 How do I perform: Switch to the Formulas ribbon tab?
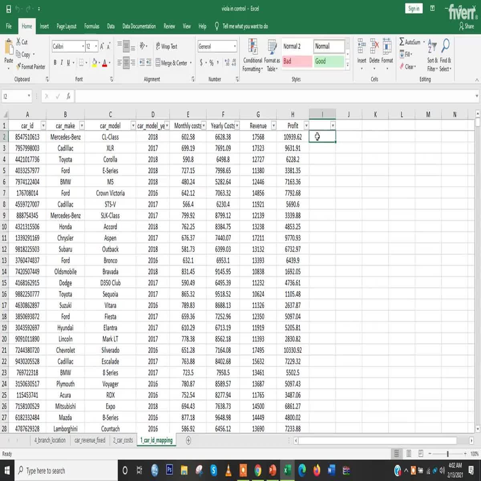tap(91, 26)
